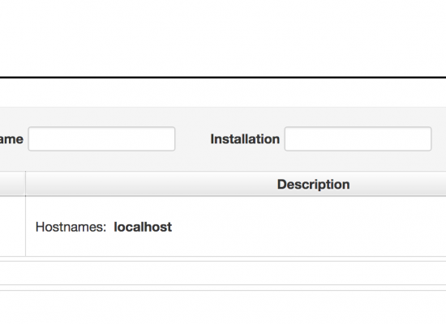
Task: Click the text field beside the "ame" label
Action: pyautogui.click(x=101, y=139)
